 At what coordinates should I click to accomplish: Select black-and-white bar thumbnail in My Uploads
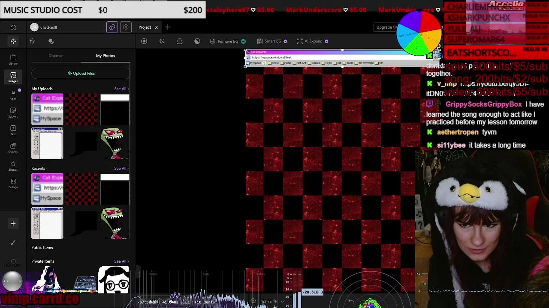click(115, 109)
